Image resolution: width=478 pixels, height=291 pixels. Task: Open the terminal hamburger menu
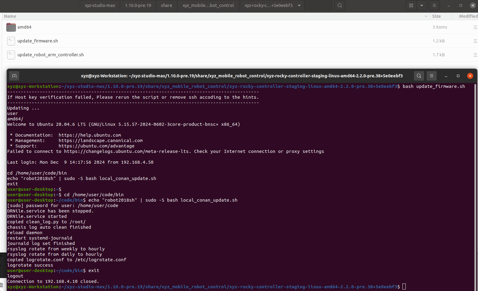point(432,76)
